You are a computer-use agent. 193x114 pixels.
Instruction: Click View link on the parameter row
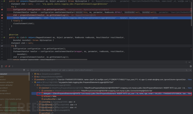coord(189,80)
